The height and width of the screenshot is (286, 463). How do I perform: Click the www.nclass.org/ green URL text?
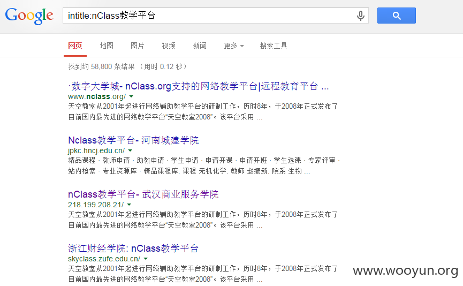coord(97,96)
